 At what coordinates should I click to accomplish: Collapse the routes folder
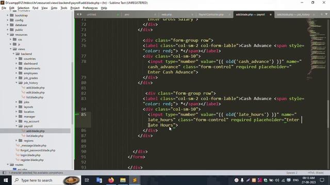click(x=8, y=164)
